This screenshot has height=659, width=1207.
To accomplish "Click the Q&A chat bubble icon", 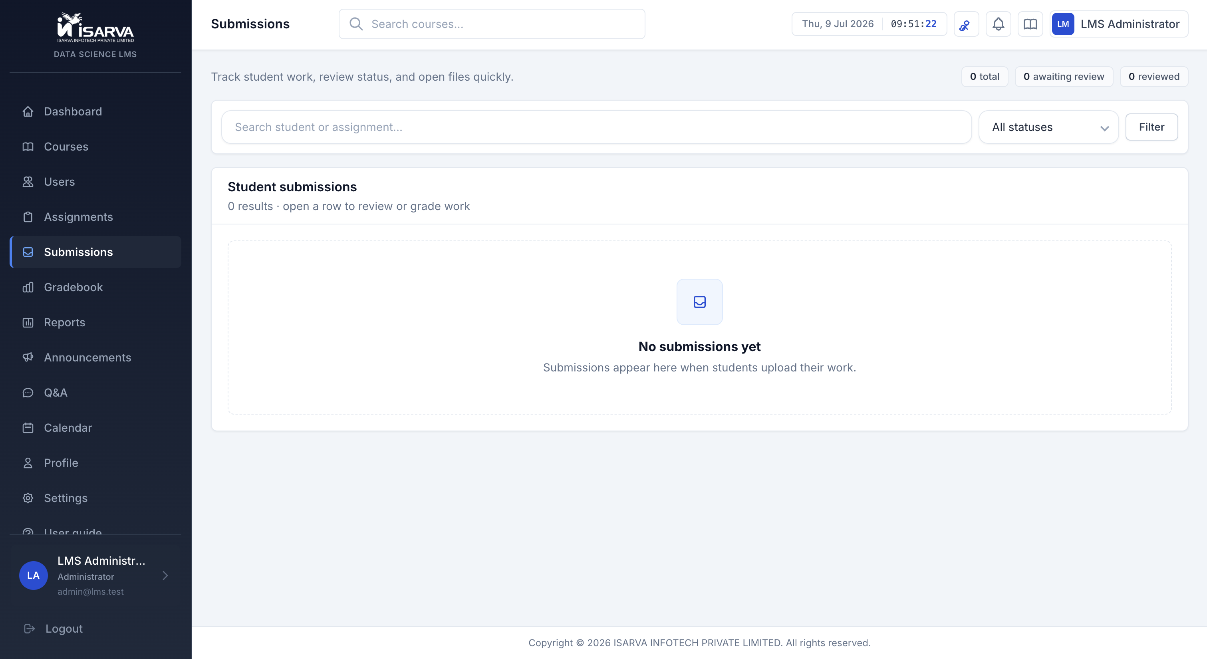I will (x=28, y=393).
